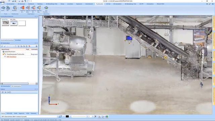The image size is (215, 121).
Task: Click the undo arrow in the quick access toolbar
Action: [x=25, y=1]
